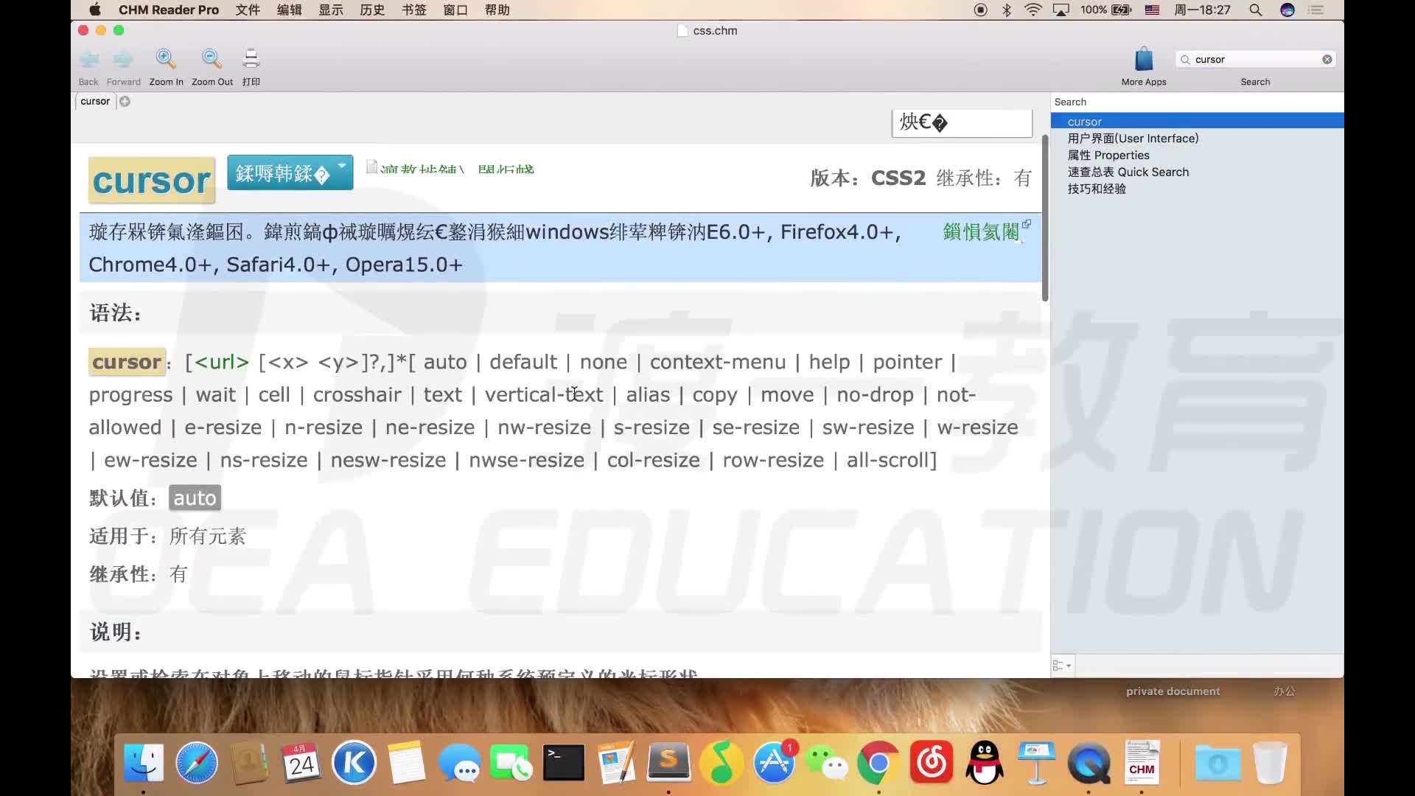Expand 用户界面 User Interface section
1415x796 pixels.
coord(1132,138)
